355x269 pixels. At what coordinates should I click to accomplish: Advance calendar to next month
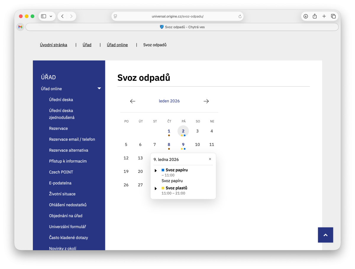point(206,101)
